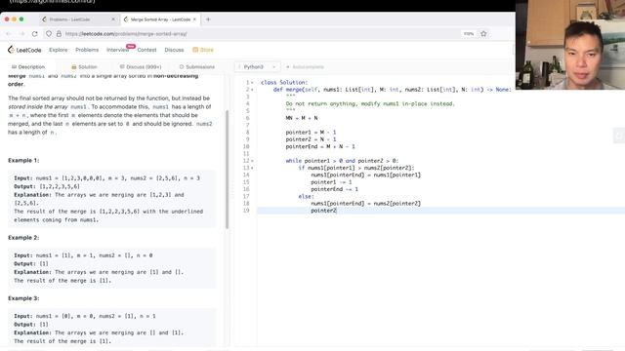Click Example 3 input line 'nums1 = [0], m = 0'

[85, 316]
